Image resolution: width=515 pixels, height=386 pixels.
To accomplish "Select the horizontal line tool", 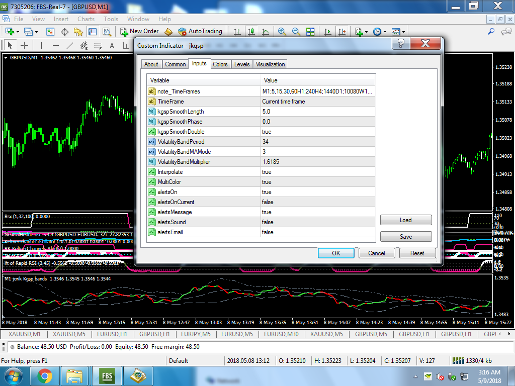I will tap(56, 45).
